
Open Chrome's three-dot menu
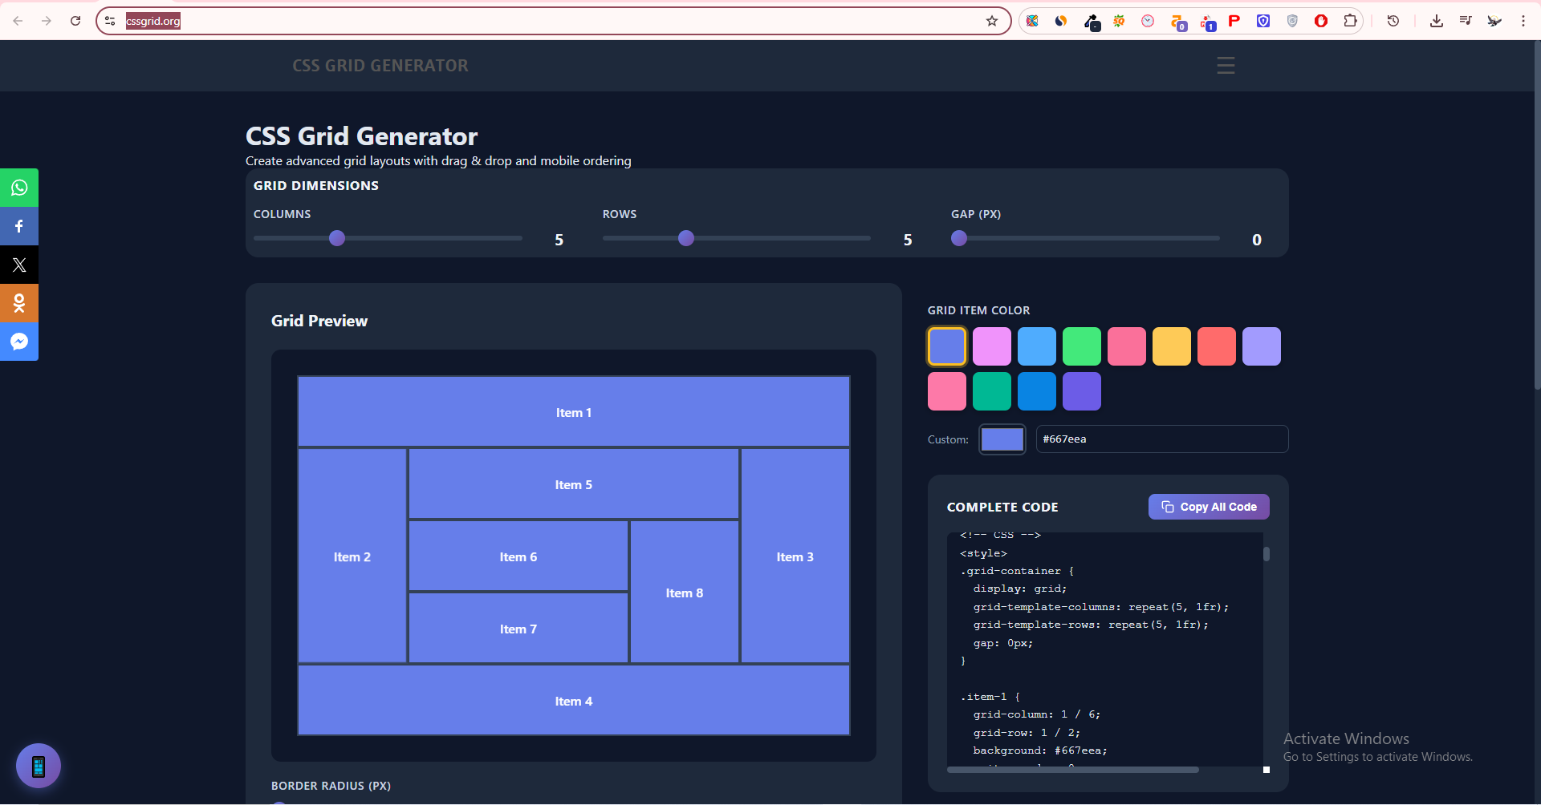point(1524,21)
